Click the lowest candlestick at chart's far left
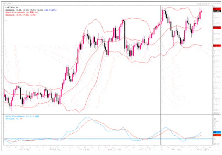 pos(10,105)
